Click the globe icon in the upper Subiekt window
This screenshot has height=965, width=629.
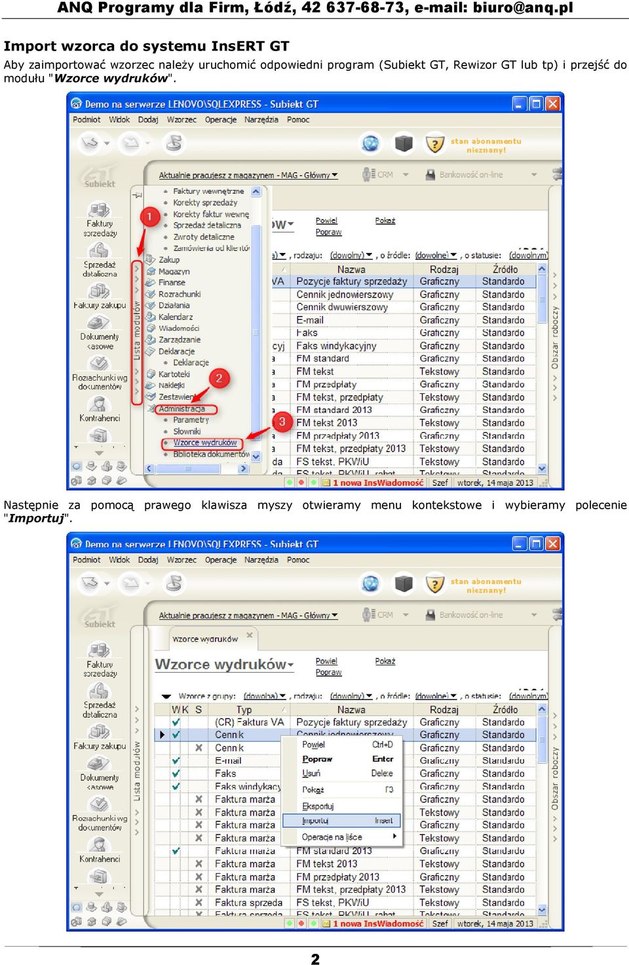(x=371, y=143)
